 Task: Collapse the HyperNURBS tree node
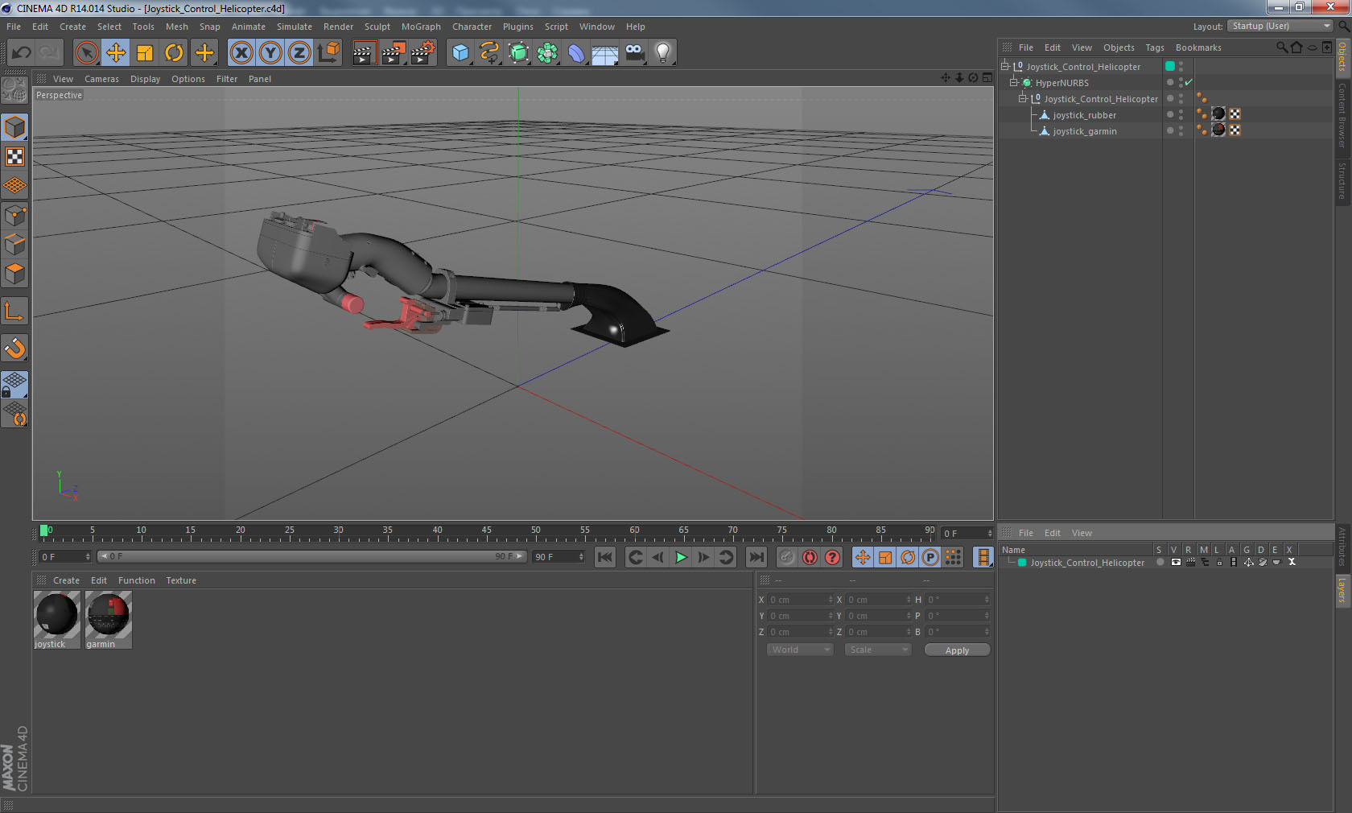[x=1014, y=83]
